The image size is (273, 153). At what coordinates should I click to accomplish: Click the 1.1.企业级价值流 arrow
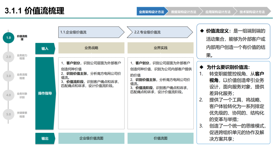click(91, 32)
